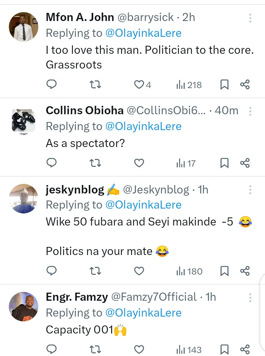The width and height of the screenshot is (265, 356).
Task: Open jeskynblog's avatar thumbnail
Action: pos(23,199)
